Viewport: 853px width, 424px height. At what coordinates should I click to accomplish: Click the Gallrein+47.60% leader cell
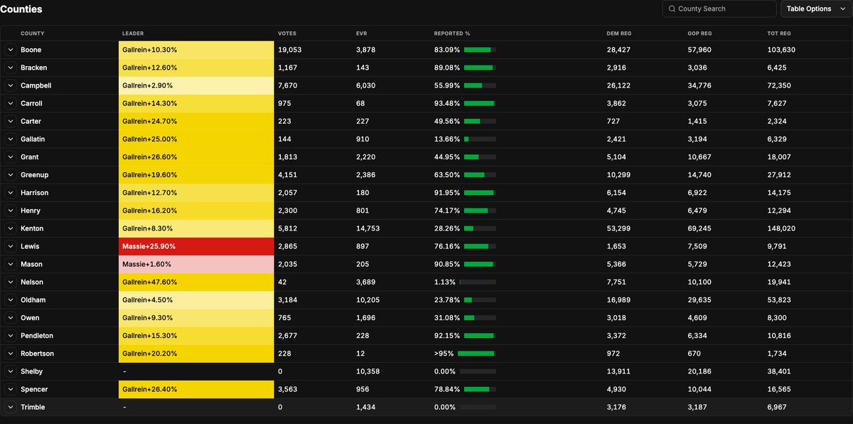pos(196,282)
